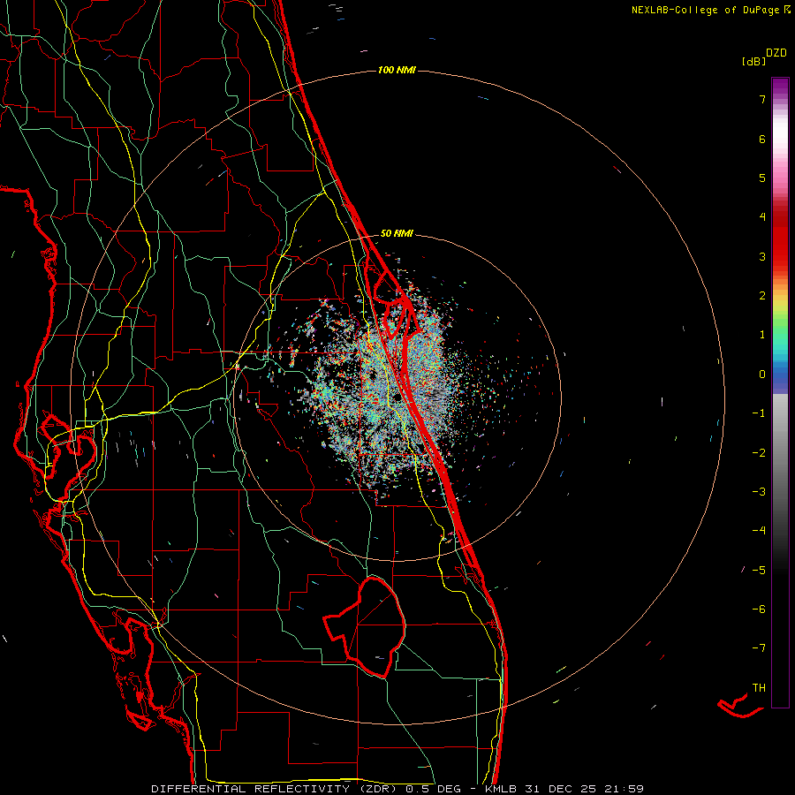Click the TH threshold label on colorbar
795x795 pixels.
(x=759, y=688)
